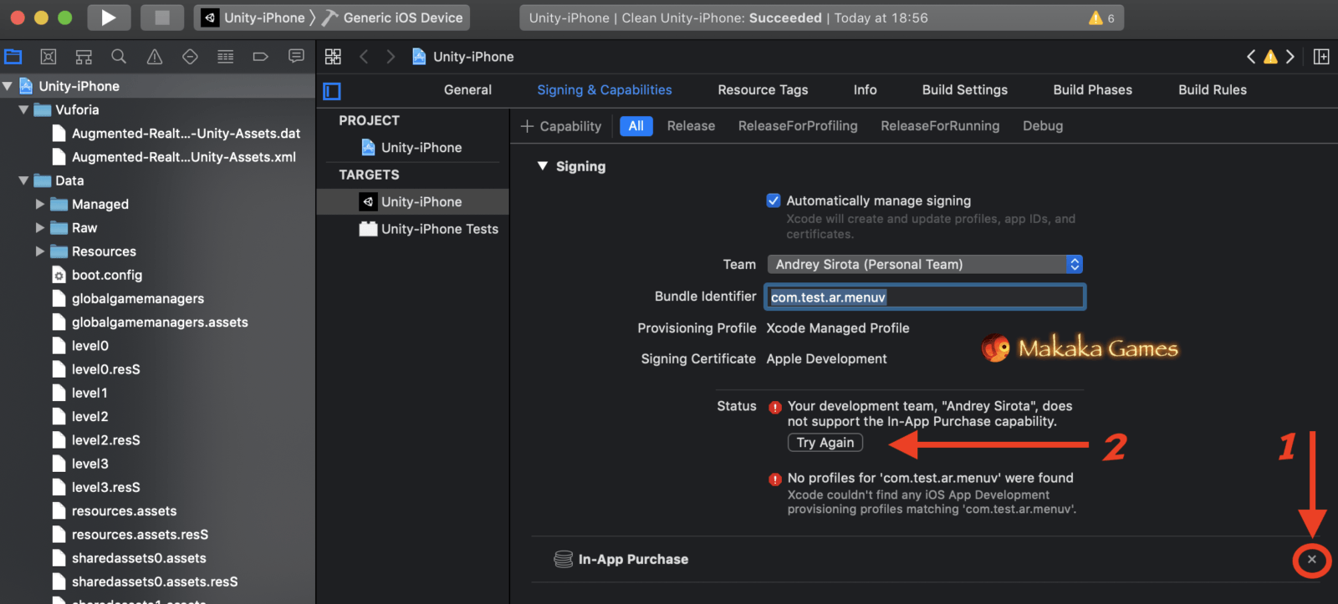This screenshot has width=1338, height=604.
Task: Open the Issue navigator warning icon
Action: [x=155, y=57]
